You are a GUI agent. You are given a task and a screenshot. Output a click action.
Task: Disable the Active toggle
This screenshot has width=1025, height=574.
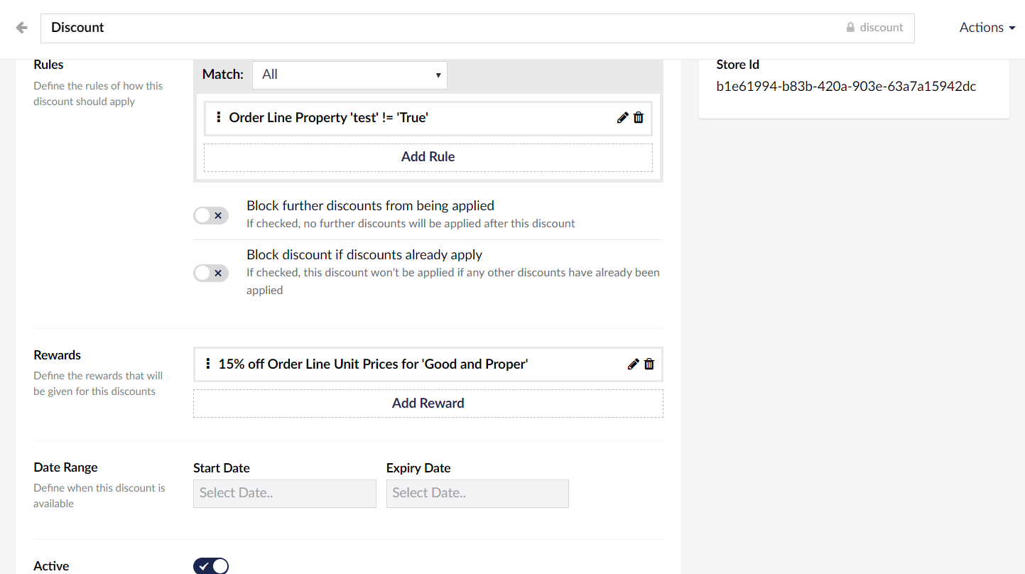[210, 565]
